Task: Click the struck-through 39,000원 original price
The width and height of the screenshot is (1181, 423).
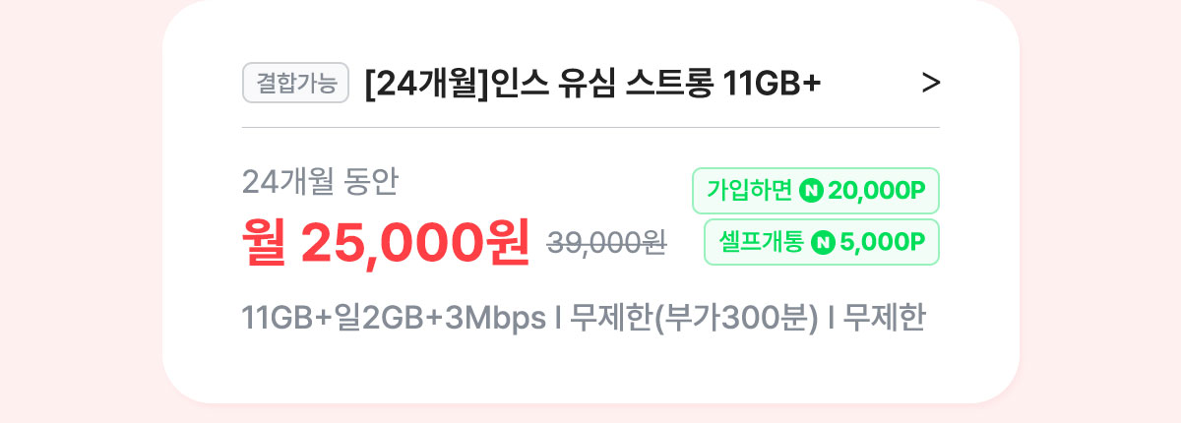Action: (x=606, y=242)
